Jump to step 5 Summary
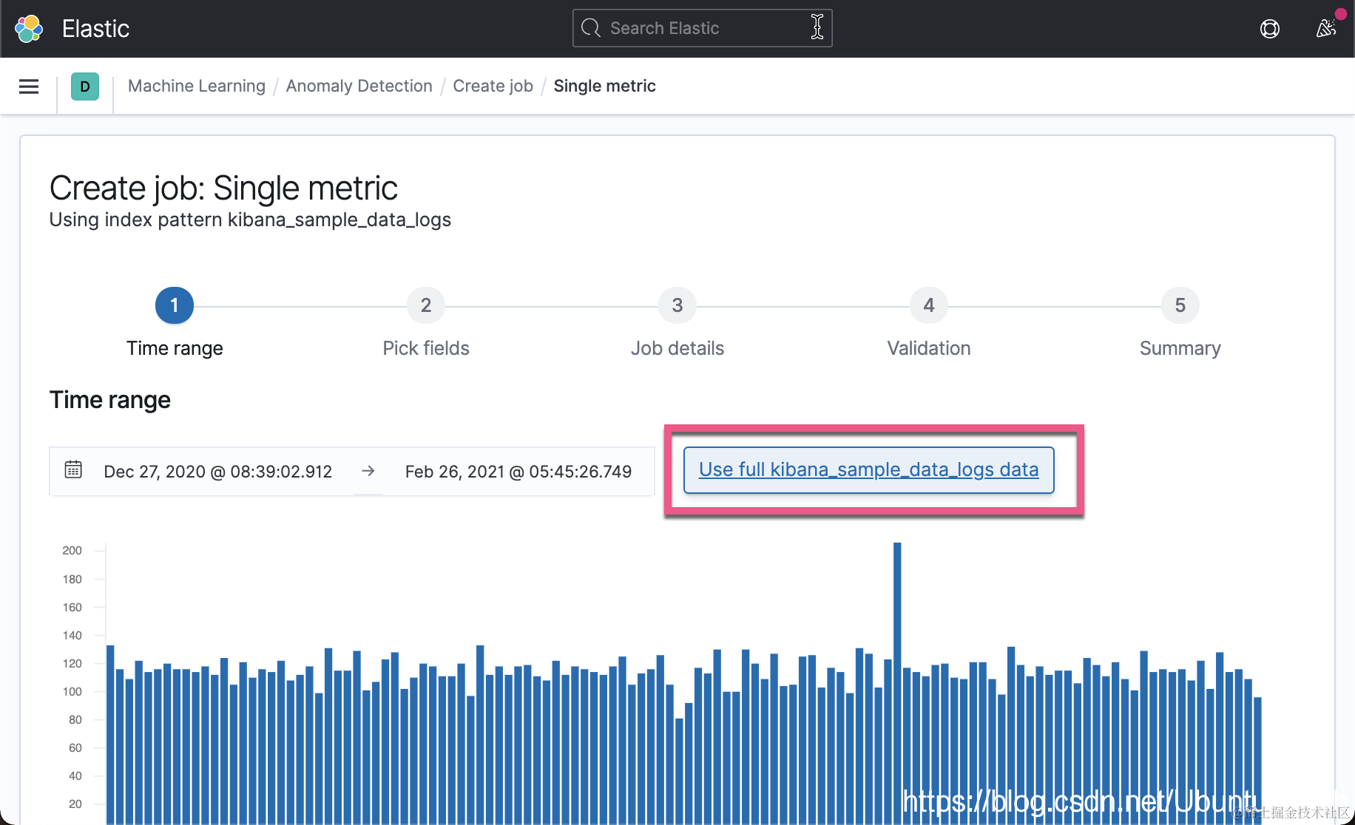 pos(1180,305)
